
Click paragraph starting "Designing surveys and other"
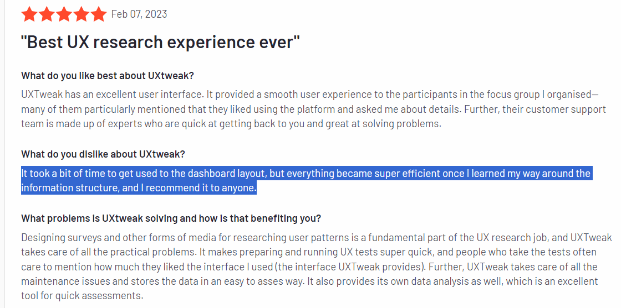316,238
